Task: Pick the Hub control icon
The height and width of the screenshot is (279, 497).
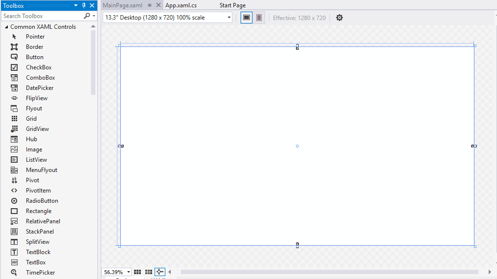Action: coord(14,139)
